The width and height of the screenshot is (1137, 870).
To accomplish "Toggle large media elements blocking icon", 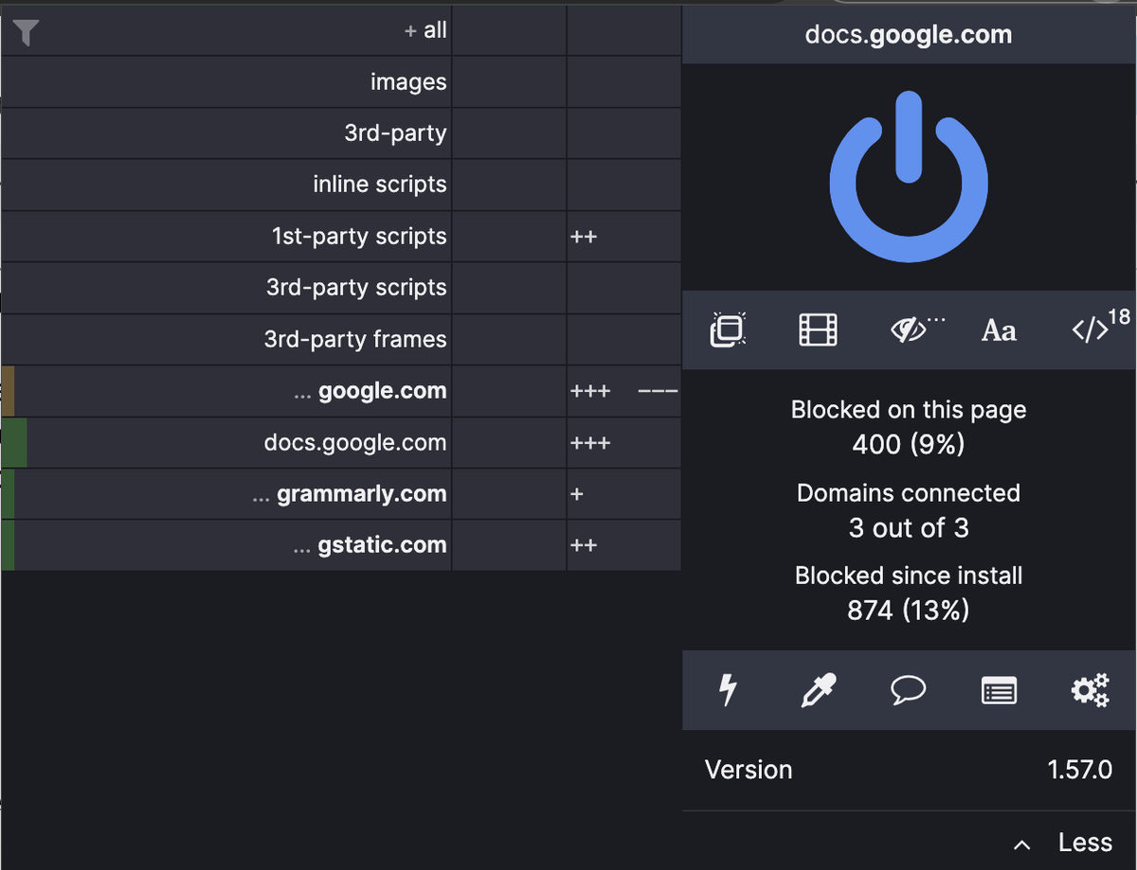I will pyautogui.click(x=818, y=329).
